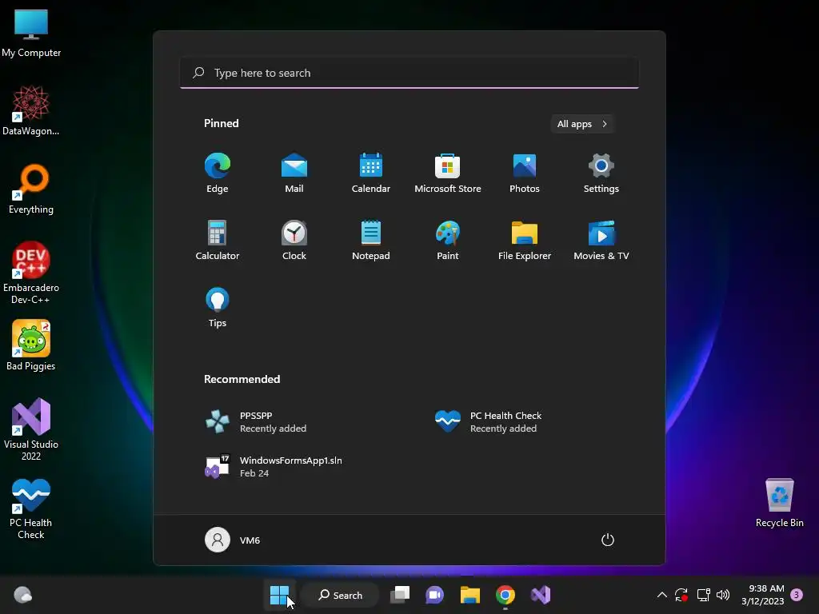This screenshot has width=819, height=614.
Task: Open the Tips app
Action: click(218, 308)
